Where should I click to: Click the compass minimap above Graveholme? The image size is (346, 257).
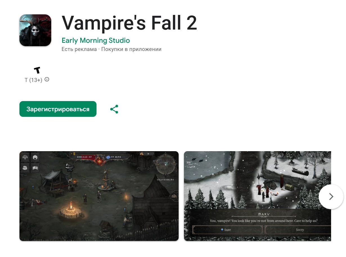tap(166, 164)
